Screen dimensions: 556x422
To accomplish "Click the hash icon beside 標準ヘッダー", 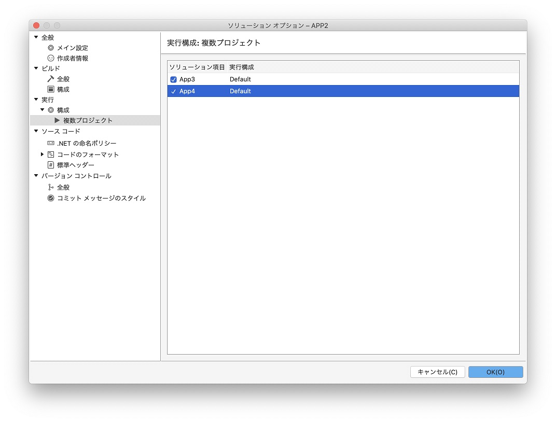I will click(51, 165).
